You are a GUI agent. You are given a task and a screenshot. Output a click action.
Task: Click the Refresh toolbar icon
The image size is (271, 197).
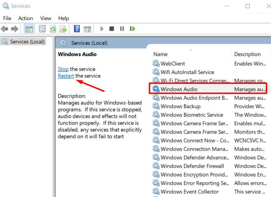coord(53,29)
